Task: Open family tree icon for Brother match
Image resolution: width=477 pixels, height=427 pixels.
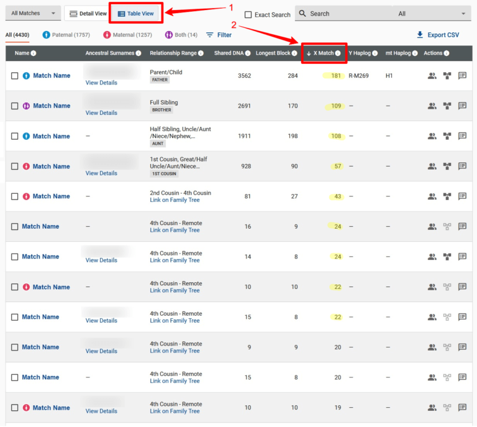Action: pyautogui.click(x=447, y=106)
